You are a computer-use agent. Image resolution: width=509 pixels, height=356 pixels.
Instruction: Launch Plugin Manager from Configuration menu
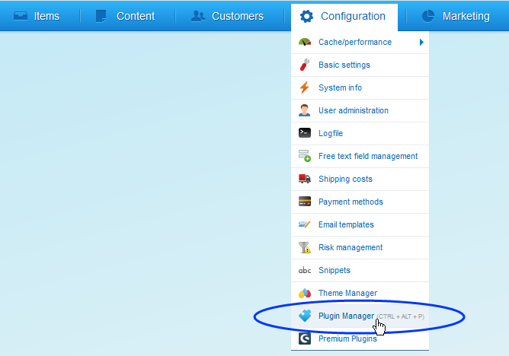360,316
